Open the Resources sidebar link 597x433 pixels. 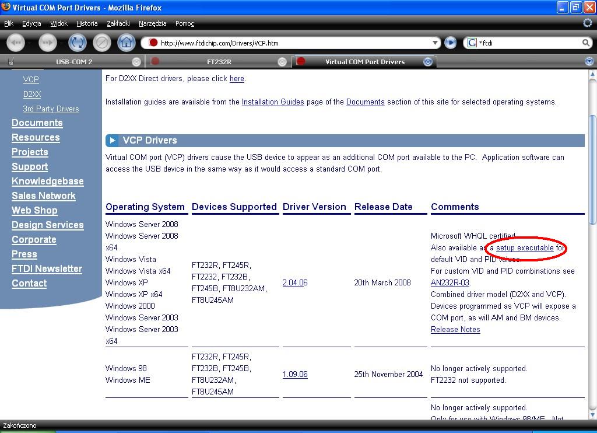click(36, 137)
